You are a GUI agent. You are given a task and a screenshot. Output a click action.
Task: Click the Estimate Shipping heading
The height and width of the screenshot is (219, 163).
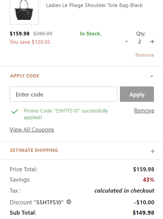[x=34, y=150]
